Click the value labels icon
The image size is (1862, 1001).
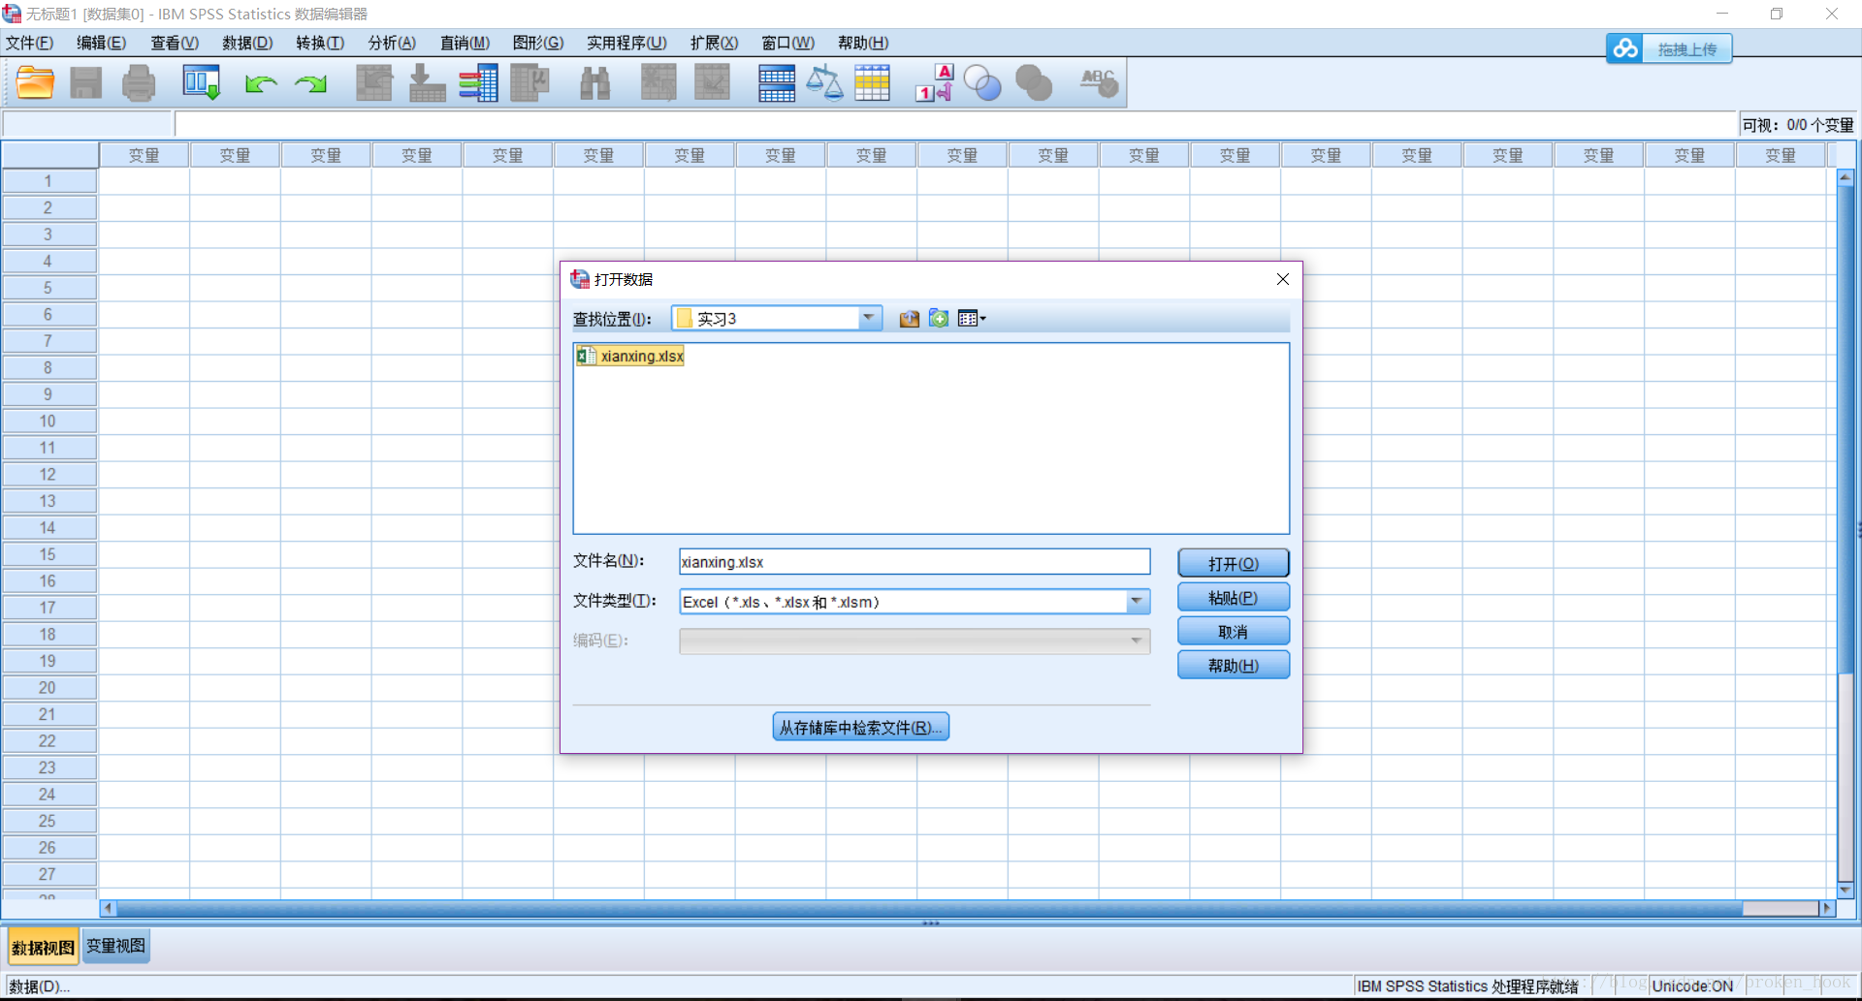935,83
